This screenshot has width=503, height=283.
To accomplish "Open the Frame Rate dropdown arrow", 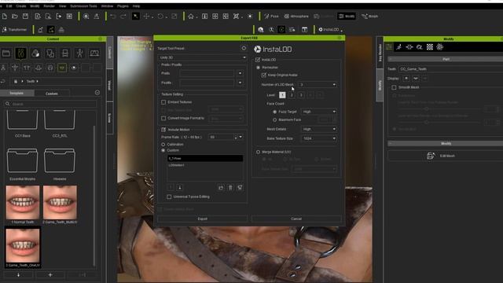I will pos(240,137).
